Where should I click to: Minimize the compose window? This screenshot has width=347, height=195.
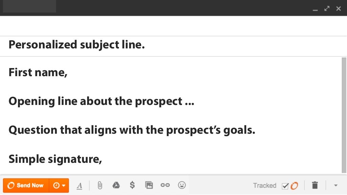[315, 9]
